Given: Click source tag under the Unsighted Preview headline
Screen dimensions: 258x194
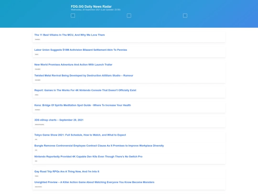Looking at the screenshot, I should 38,187.
